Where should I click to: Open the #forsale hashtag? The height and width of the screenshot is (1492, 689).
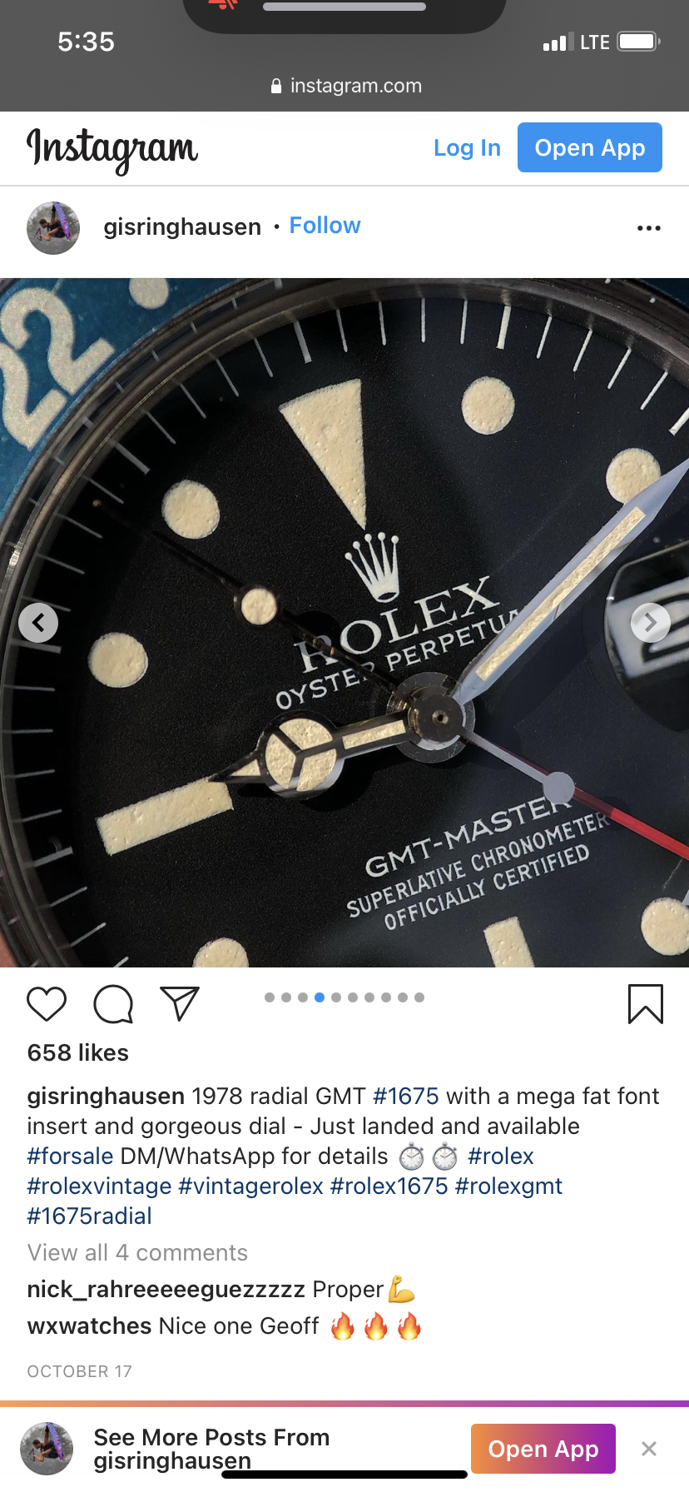click(x=70, y=1156)
